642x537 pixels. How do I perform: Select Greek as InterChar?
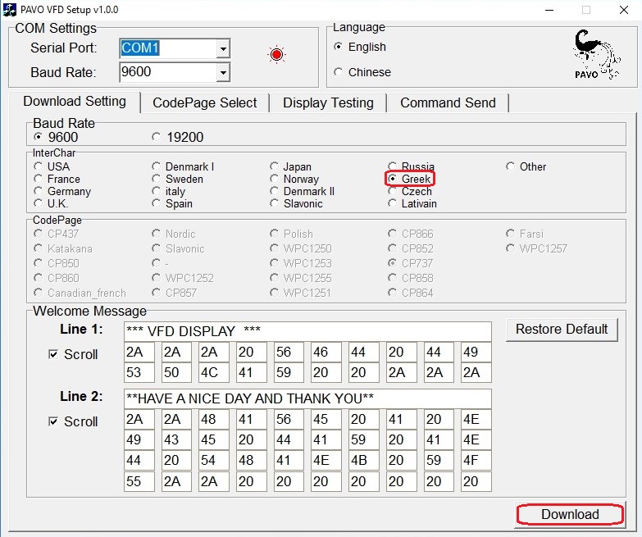coord(409,179)
